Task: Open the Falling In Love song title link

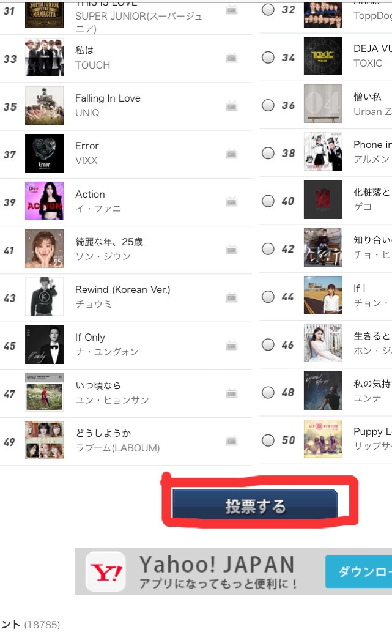Action: tap(108, 98)
